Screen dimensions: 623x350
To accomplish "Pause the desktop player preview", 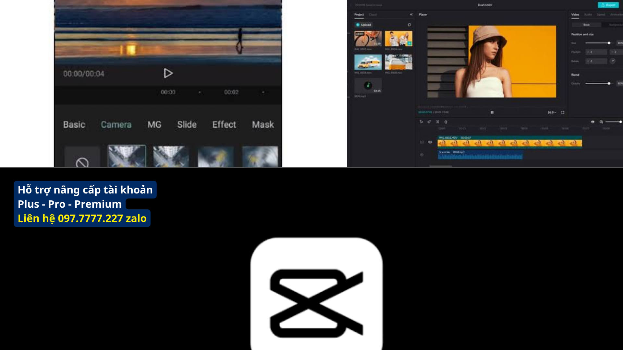I will point(492,112).
